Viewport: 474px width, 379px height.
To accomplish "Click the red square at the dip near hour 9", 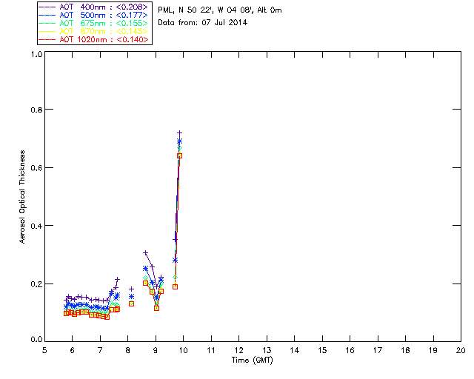I will (156, 308).
